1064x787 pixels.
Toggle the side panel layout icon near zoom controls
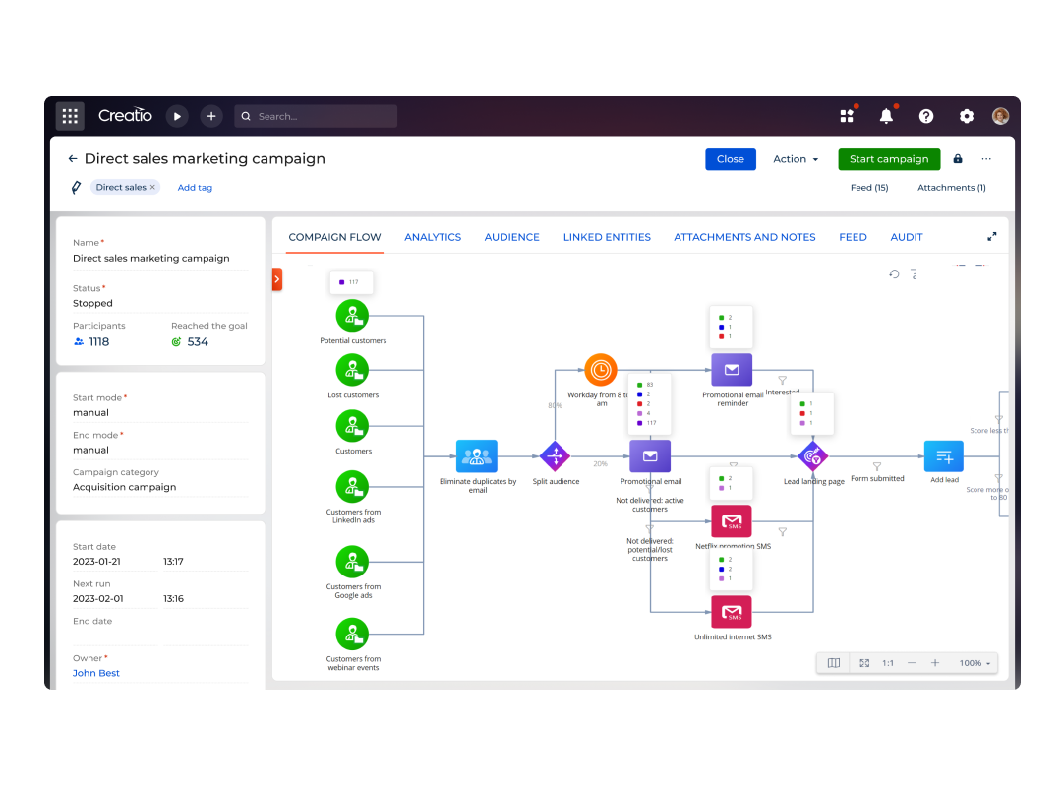(x=832, y=662)
